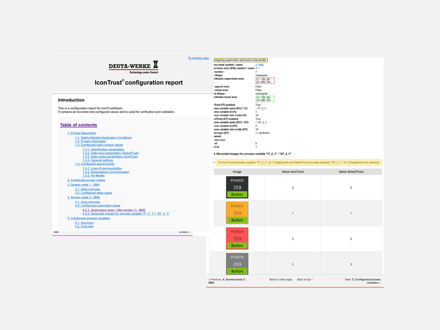Click the '2. Recorded images for process variable' heading
This screenshot has width=440, height=330.
252,154
